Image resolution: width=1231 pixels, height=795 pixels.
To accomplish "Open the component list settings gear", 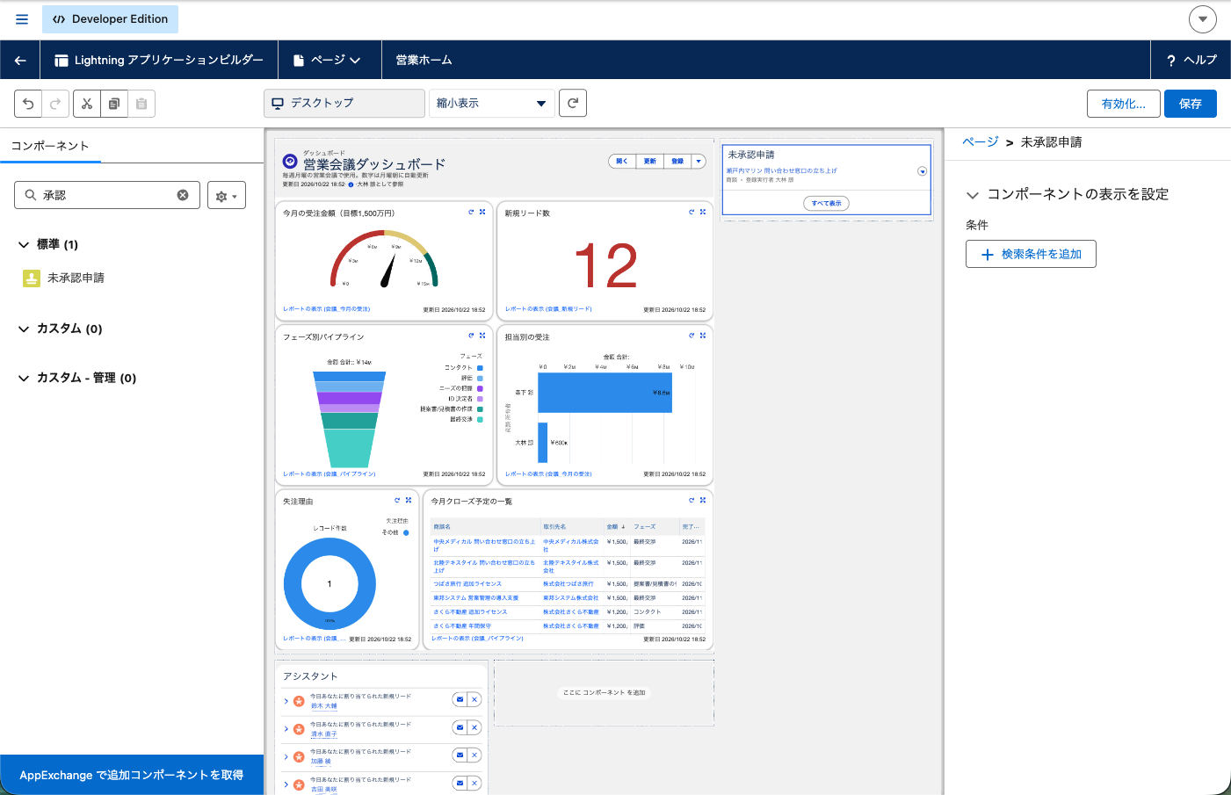I will pos(227,196).
